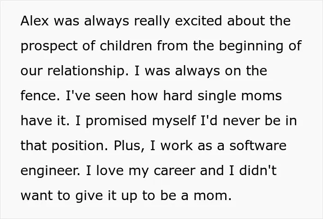This screenshot has width=323, height=219.
Task: Click the word "children" in the second line
Action: [126, 46]
